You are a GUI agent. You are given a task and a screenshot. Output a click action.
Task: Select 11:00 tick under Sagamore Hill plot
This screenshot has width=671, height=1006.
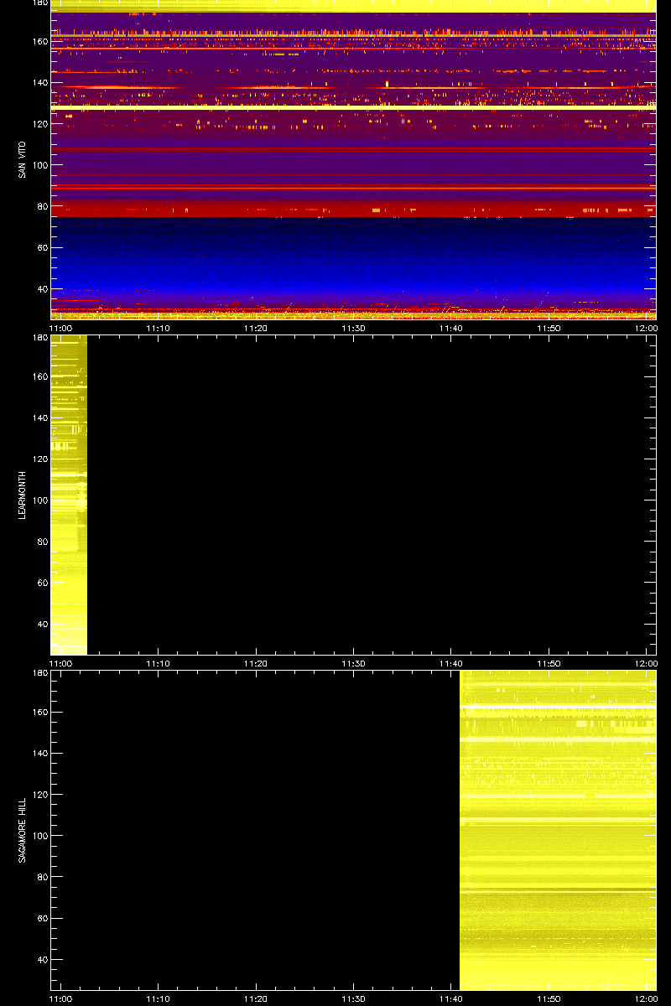[60, 998]
